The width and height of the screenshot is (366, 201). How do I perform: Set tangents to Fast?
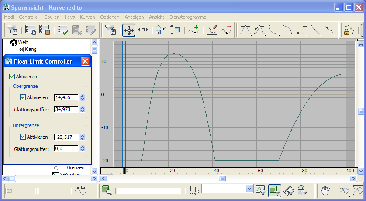click(273, 30)
